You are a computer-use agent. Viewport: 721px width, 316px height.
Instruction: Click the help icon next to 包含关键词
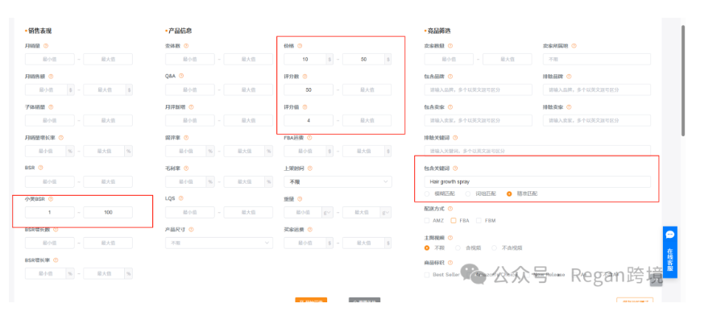455,168
